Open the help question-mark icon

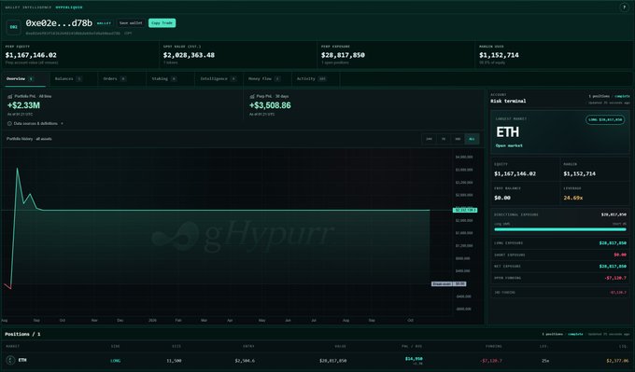click(x=624, y=7)
